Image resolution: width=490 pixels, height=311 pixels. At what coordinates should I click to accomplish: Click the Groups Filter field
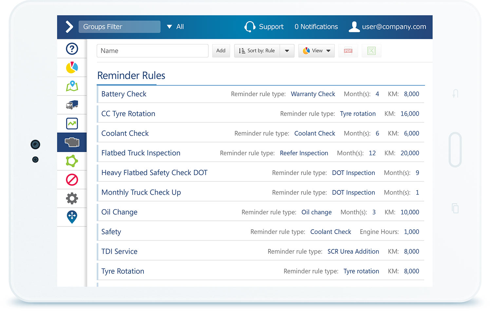click(120, 27)
